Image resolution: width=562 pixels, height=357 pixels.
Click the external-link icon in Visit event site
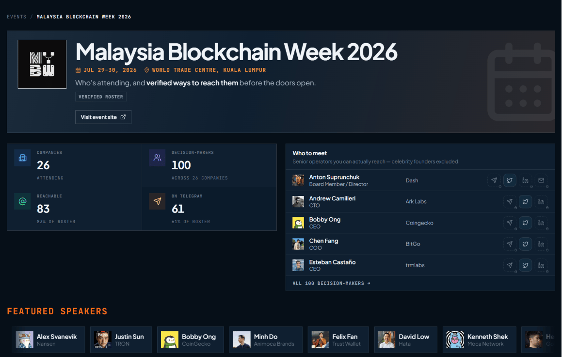[x=123, y=117]
